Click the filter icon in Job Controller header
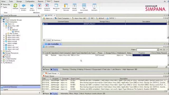The image size is (169, 95). pos(43,53)
